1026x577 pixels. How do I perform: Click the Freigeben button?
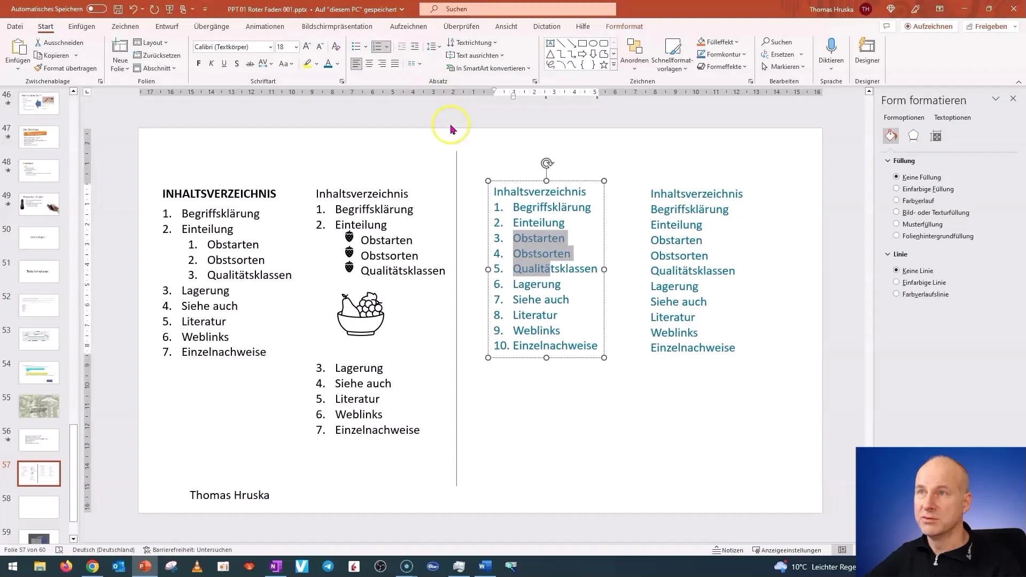pyautogui.click(x=991, y=26)
